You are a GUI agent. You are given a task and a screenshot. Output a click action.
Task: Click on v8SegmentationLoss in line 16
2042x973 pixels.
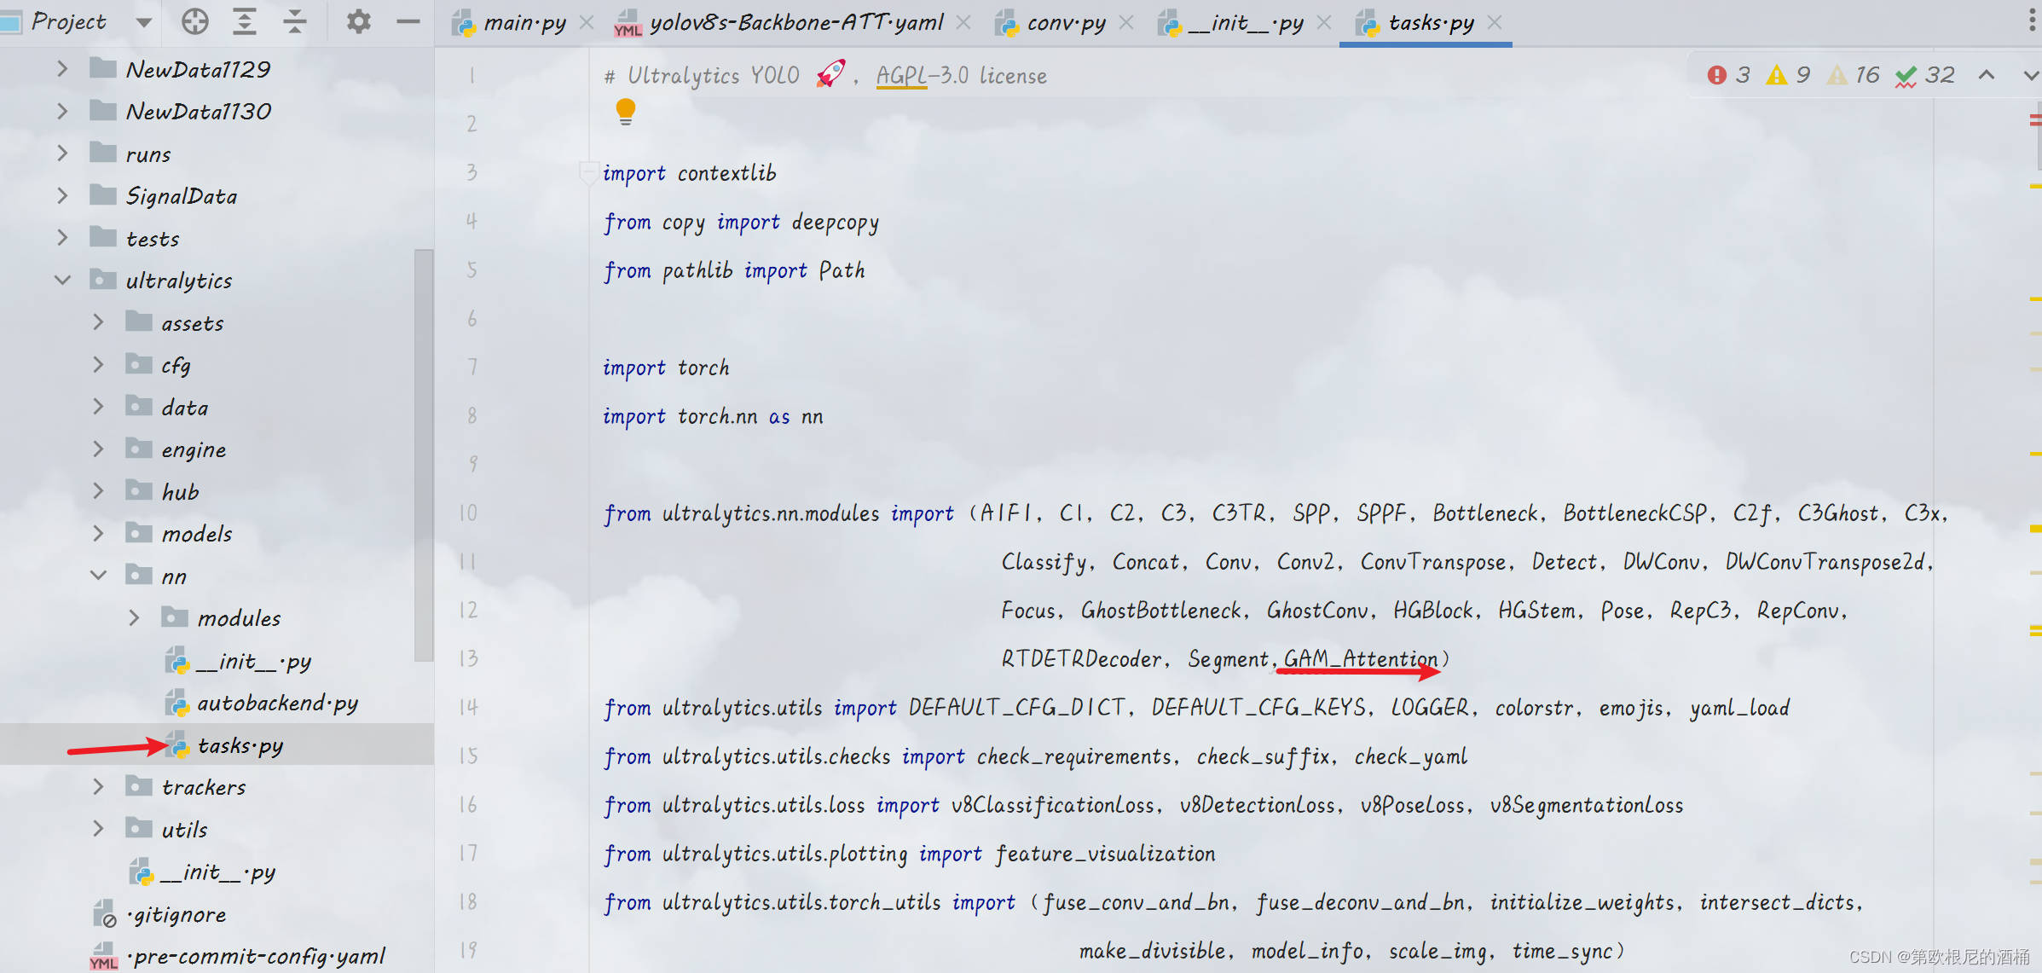tap(1587, 805)
